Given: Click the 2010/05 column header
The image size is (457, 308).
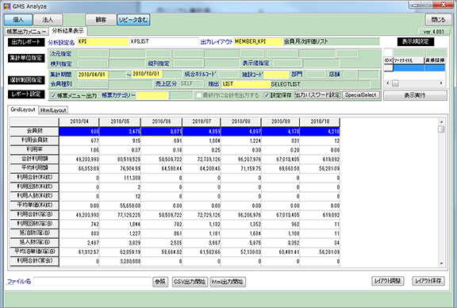Looking at the screenshot, I should coord(120,121).
